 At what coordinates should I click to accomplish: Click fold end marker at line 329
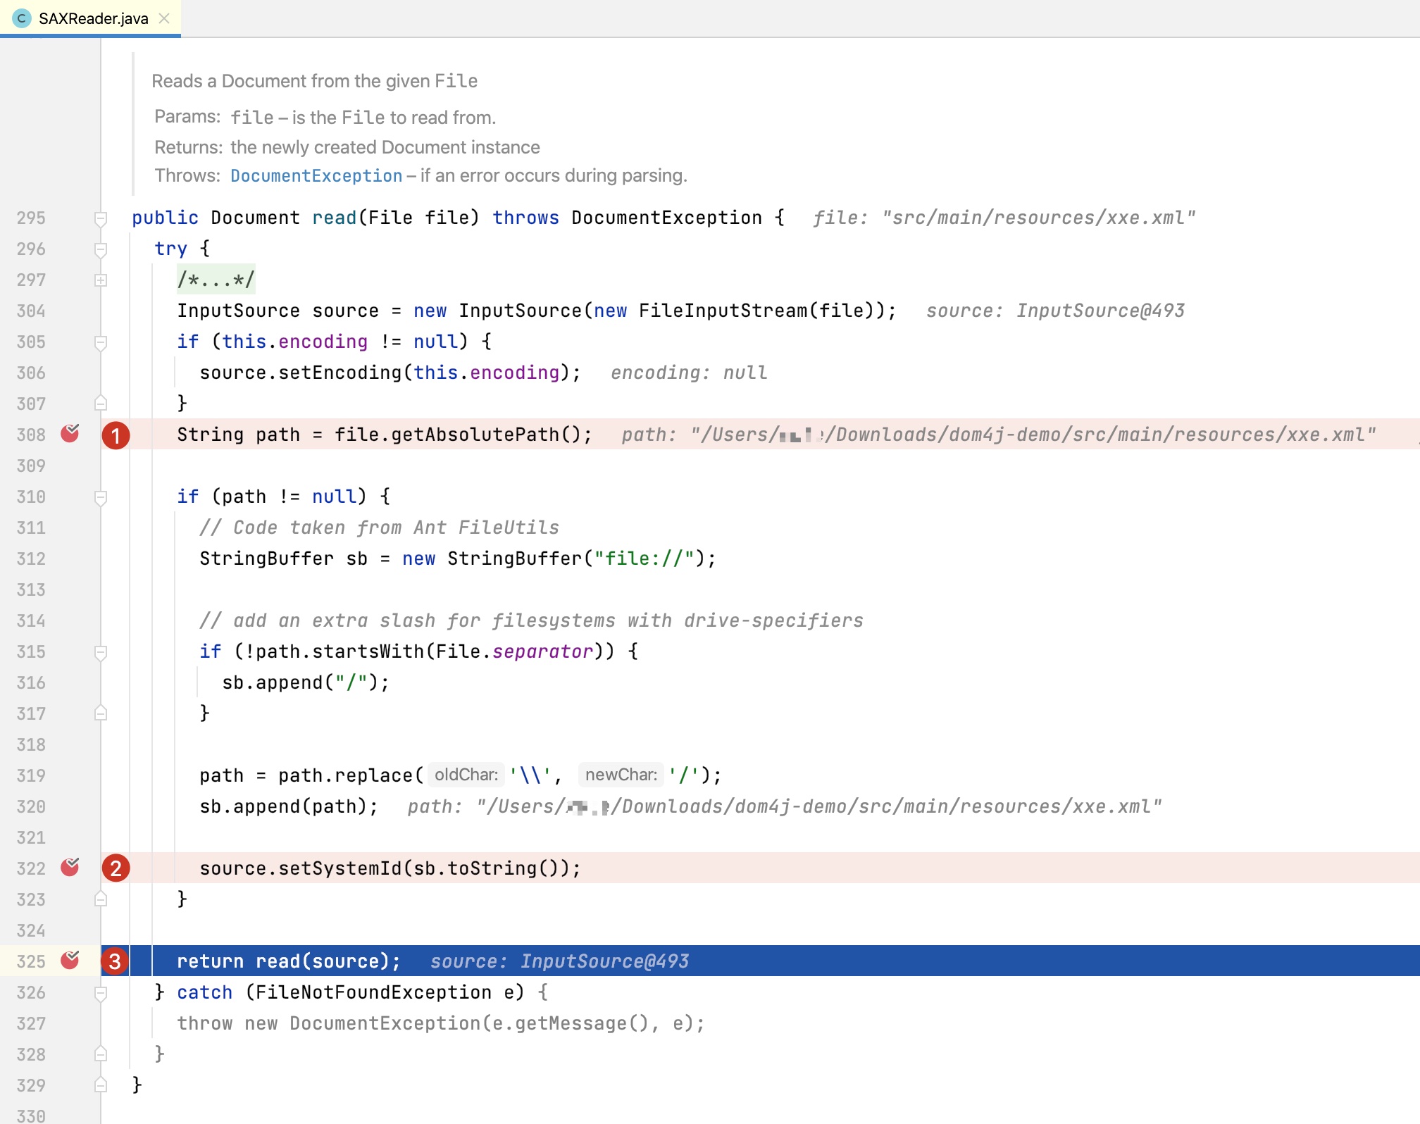tap(101, 1085)
